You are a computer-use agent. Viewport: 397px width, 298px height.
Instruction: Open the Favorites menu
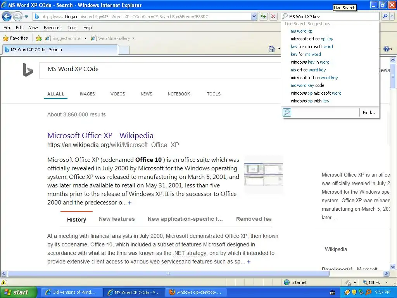pyautogui.click(x=53, y=28)
